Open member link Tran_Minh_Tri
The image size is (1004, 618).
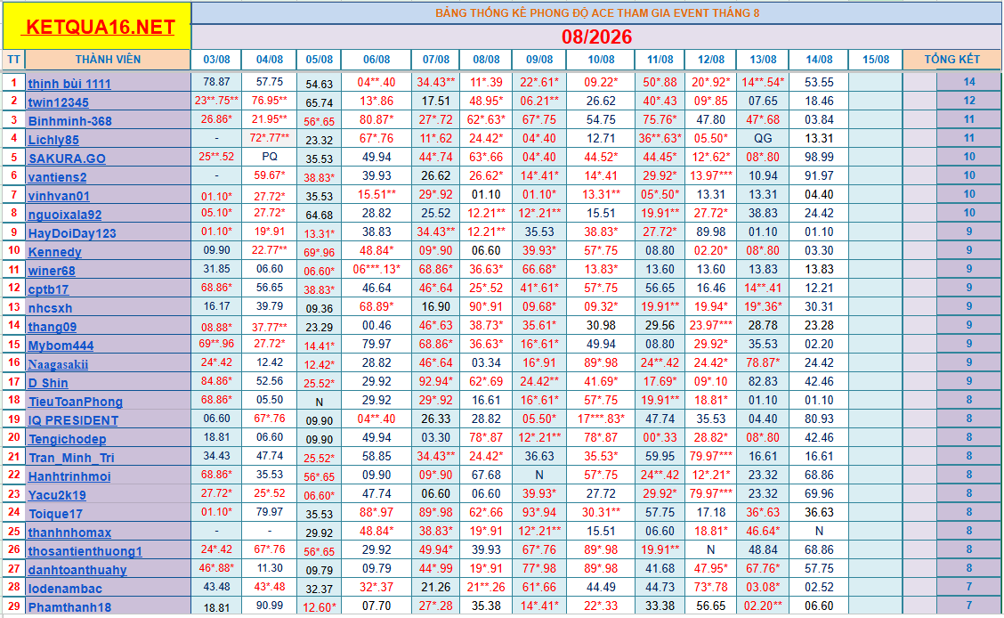pos(71,457)
